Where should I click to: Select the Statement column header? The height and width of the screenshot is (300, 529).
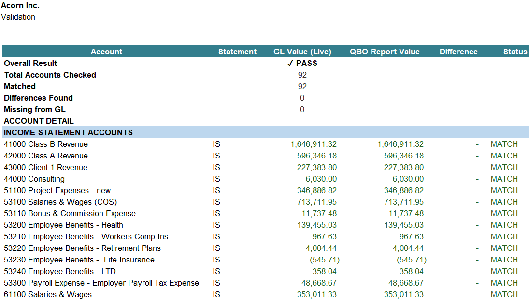pyautogui.click(x=237, y=52)
